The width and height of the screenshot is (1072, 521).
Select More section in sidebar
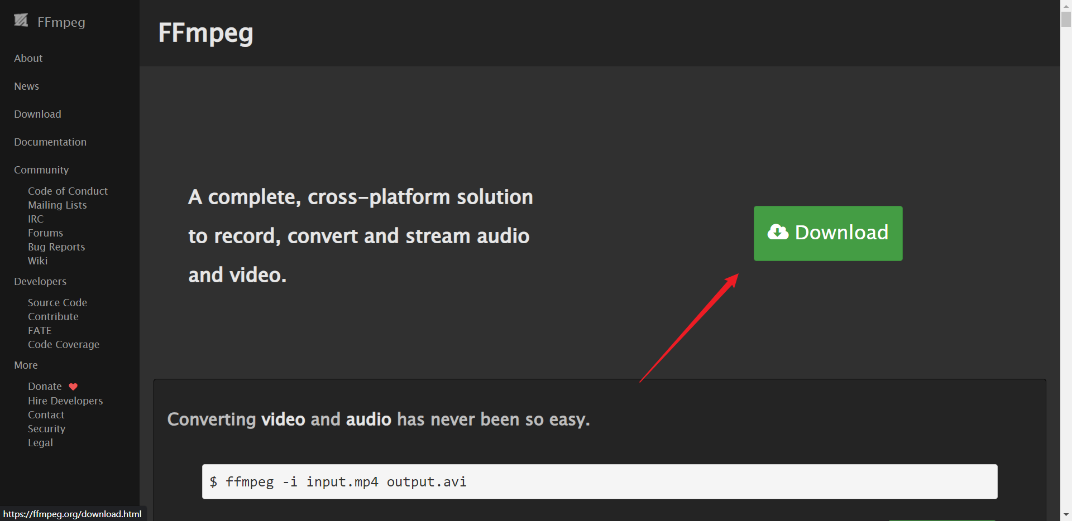(x=26, y=365)
